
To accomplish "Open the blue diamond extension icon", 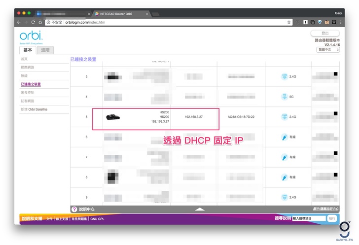I will point(320,22).
